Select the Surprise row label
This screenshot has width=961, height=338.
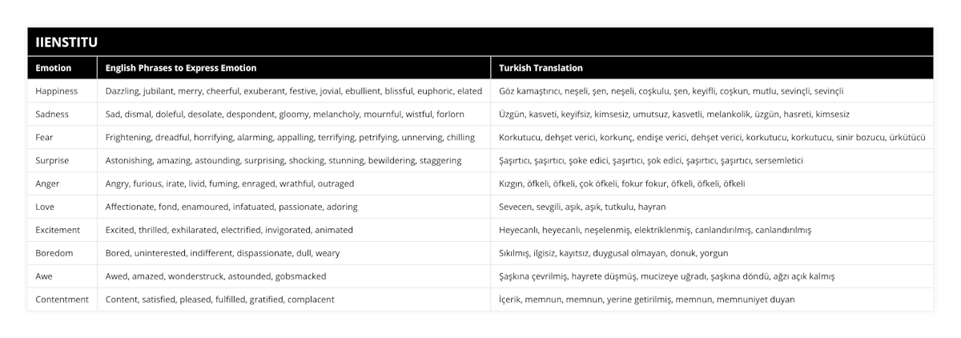[x=54, y=160]
